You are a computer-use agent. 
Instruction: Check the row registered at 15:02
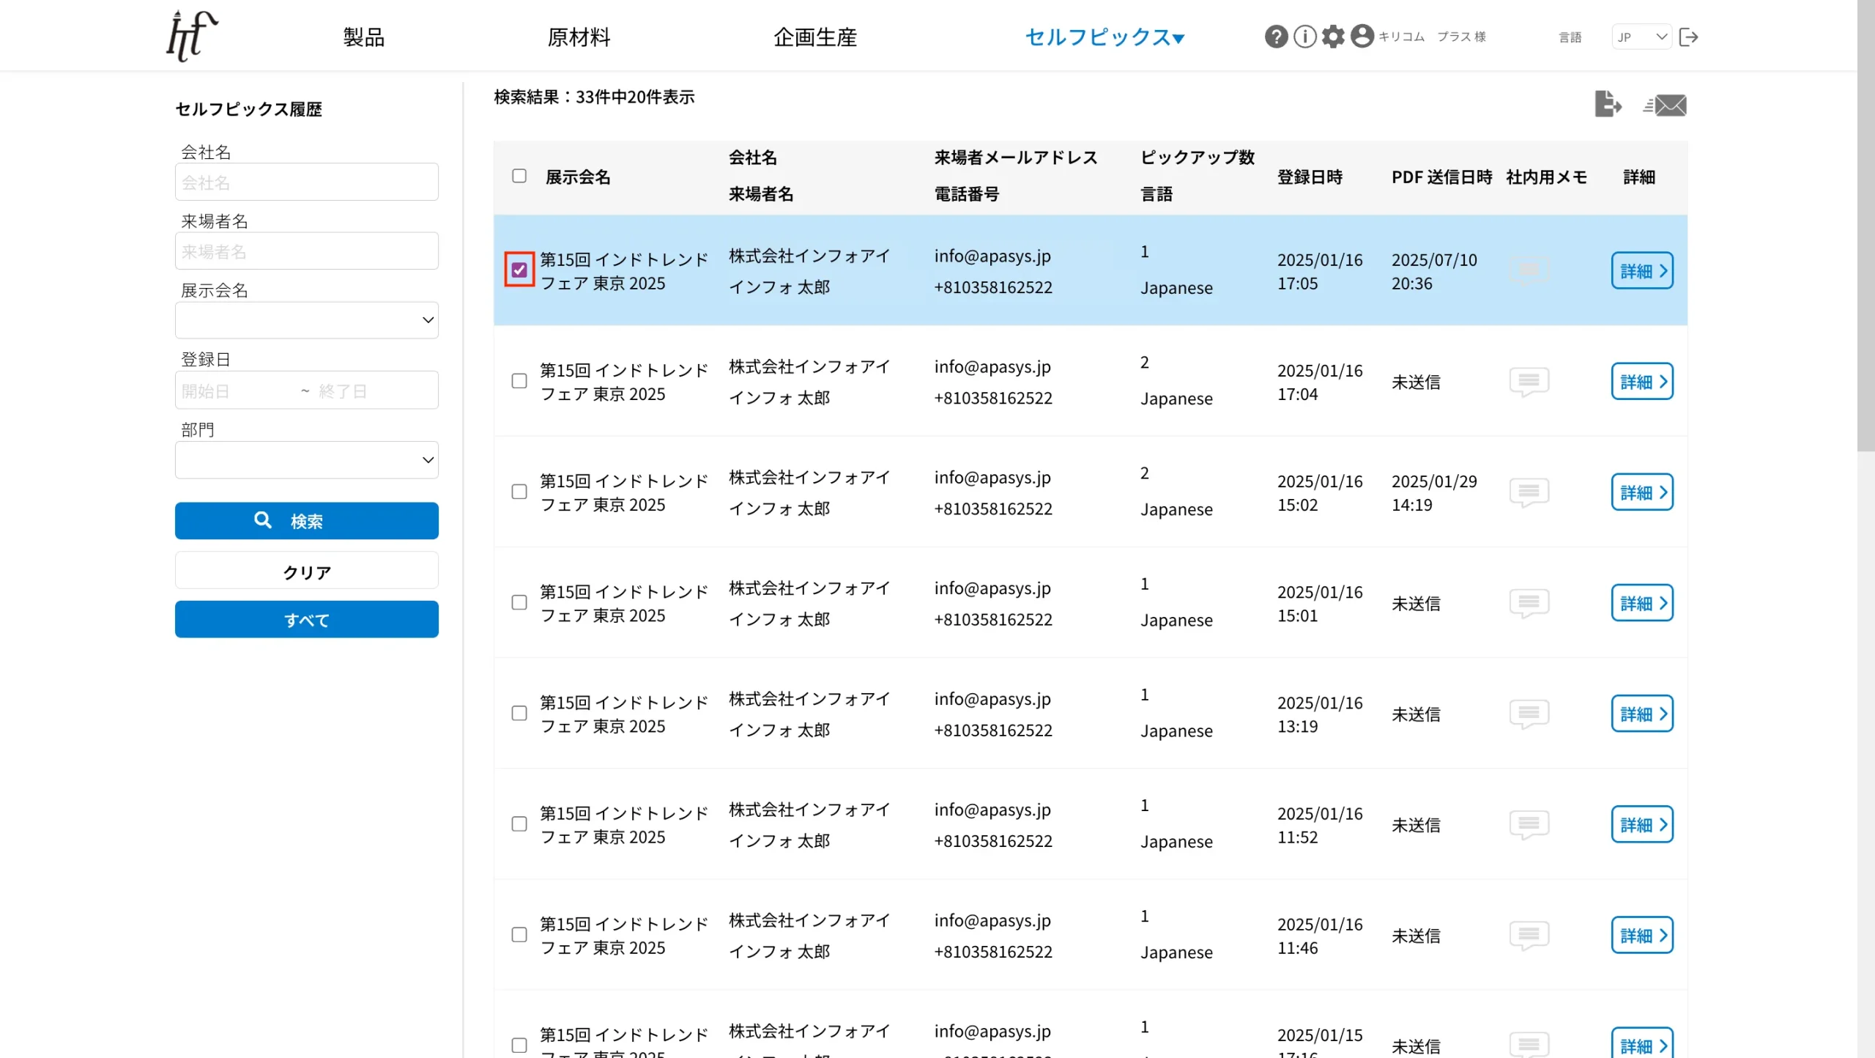coord(519,492)
